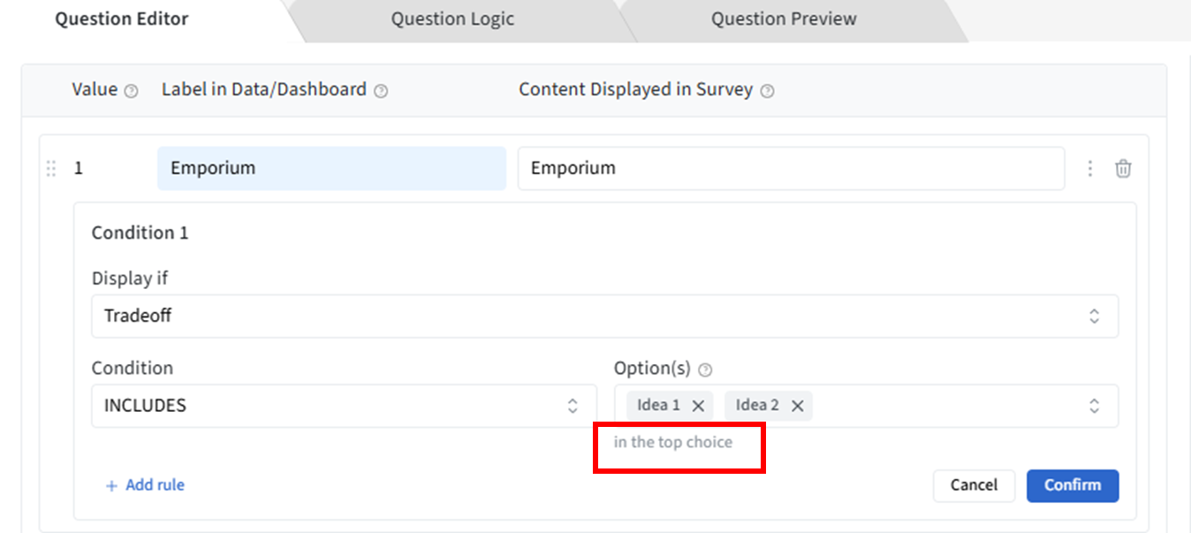The width and height of the screenshot is (1191, 533).
Task: Click the Add rule link
Action: 146,485
